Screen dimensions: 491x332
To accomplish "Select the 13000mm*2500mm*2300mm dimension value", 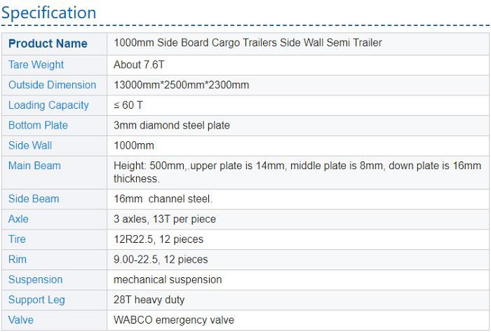I will (x=181, y=85).
